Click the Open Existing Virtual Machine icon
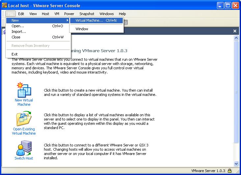241x175 pixels. (24, 119)
